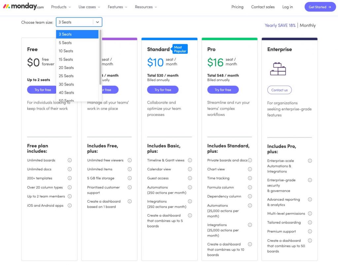The image size is (338, 265).
Task: Click info icon beside dashboard up to 5 boards
Action: 190,215
